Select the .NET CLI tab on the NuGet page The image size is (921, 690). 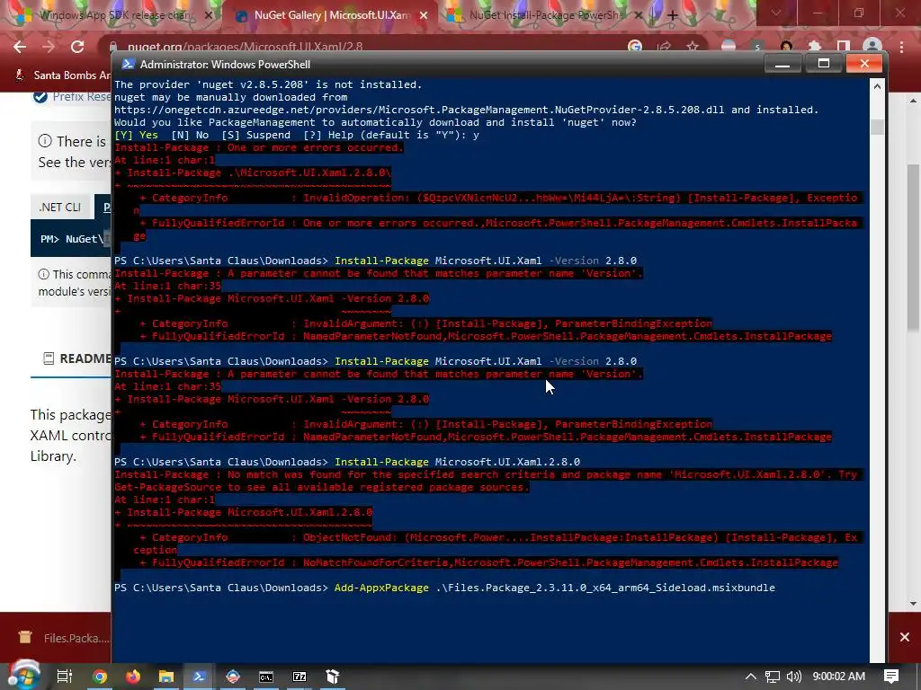pyautogui.click(x=59, y=208)
